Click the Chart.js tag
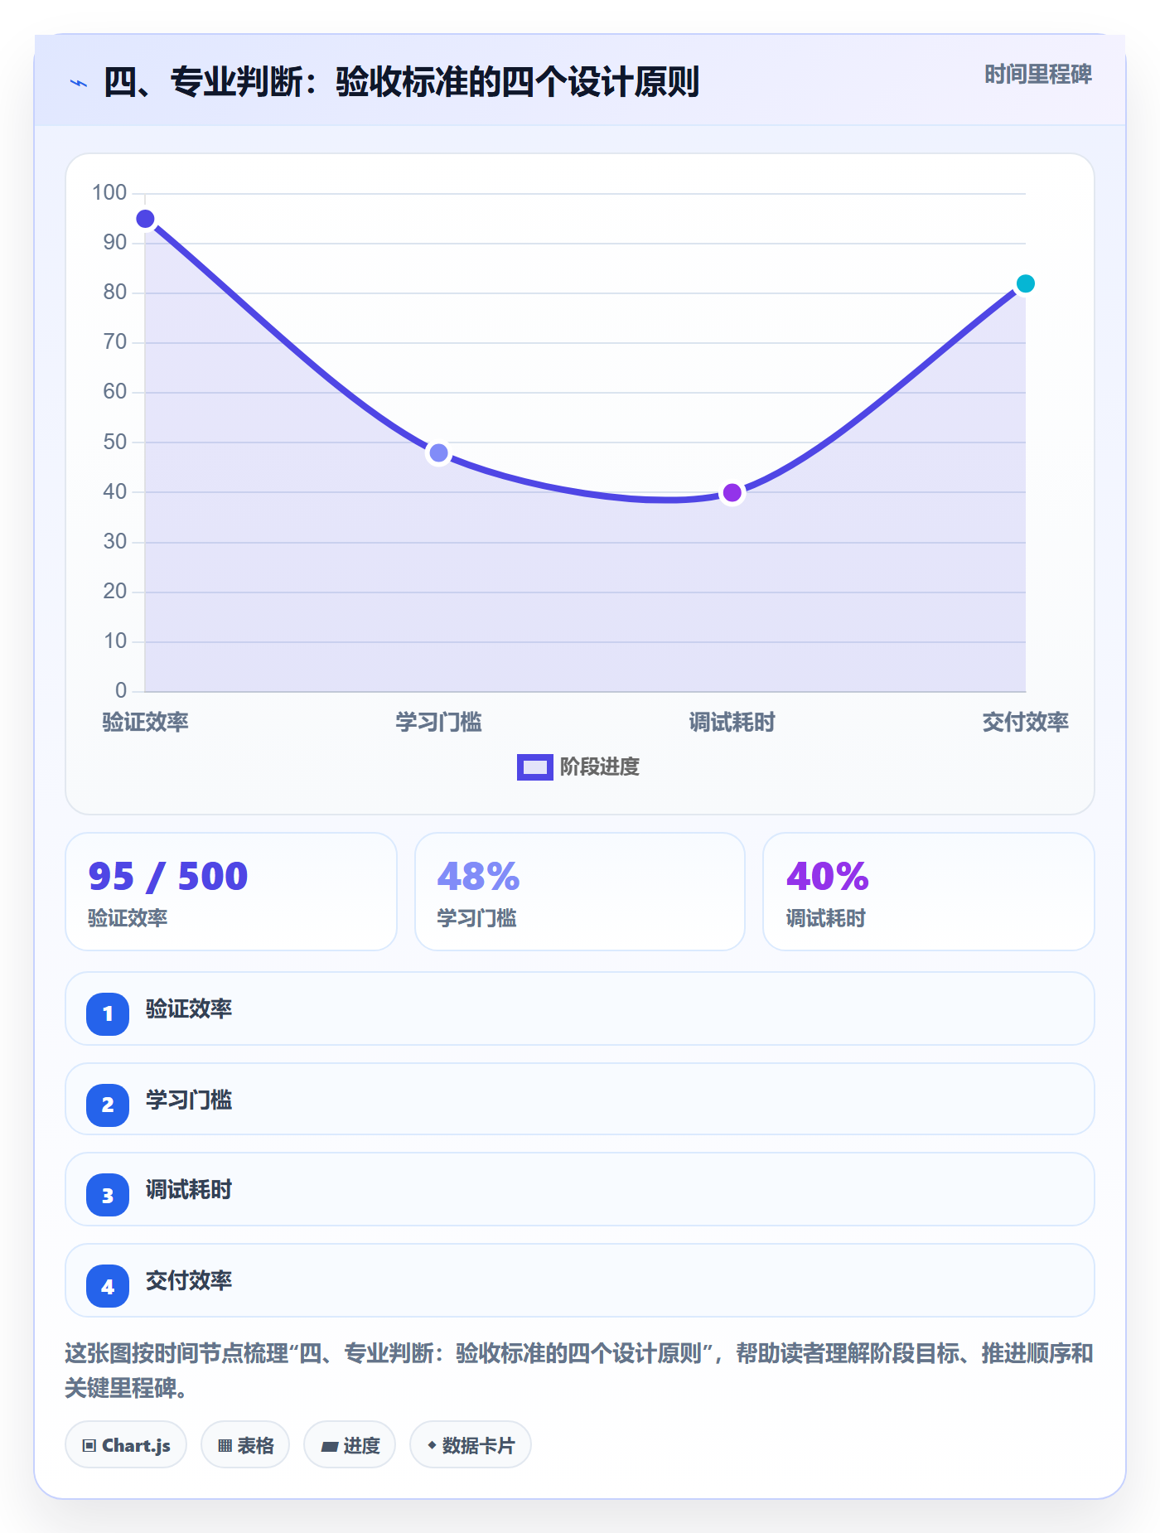1160x1533 pixels. pyautogui.click(x=126, y=1444)
